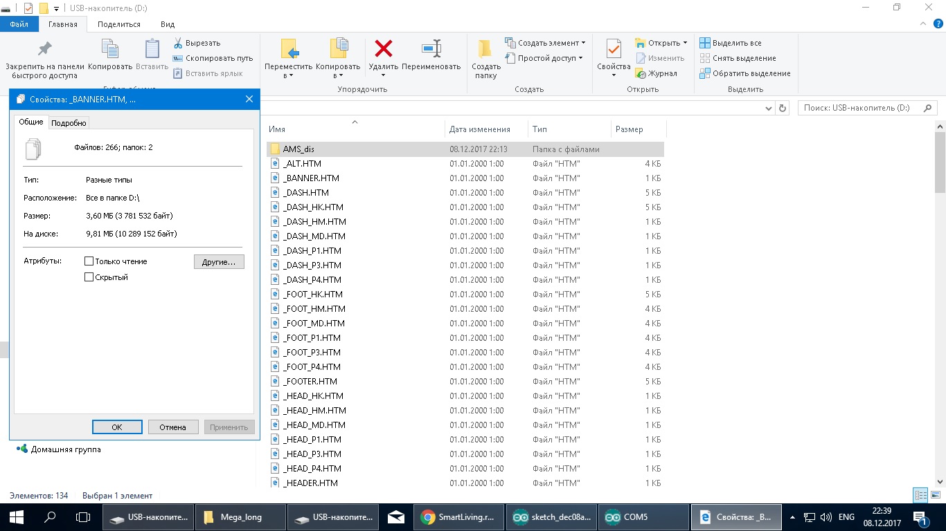Expand the Easy access (Простой доступ) dropdown
The height and width of the screenshot is (531, 946).
click(x=550, y=58)
